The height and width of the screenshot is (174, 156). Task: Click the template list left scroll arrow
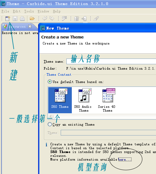click(x=51, y=116)
